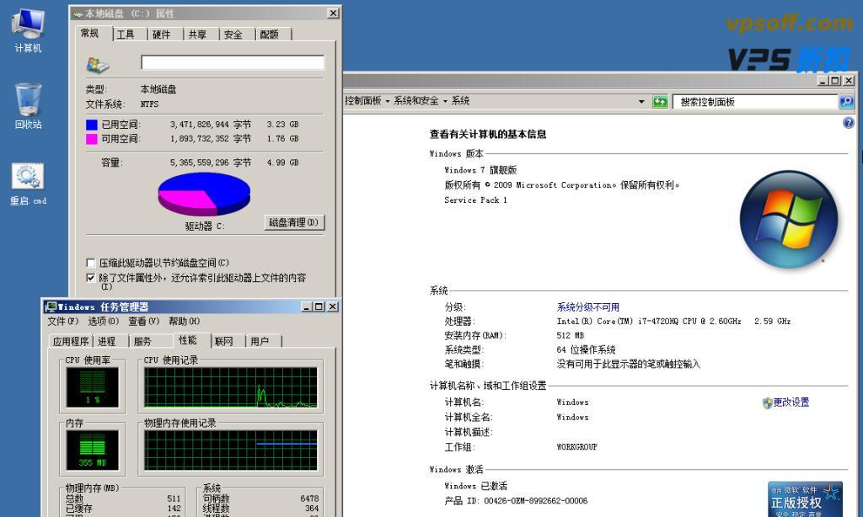Open the 系统分级不可用 link
The width and height of the screenshot is (863, 517).
[x=587, y=306]
